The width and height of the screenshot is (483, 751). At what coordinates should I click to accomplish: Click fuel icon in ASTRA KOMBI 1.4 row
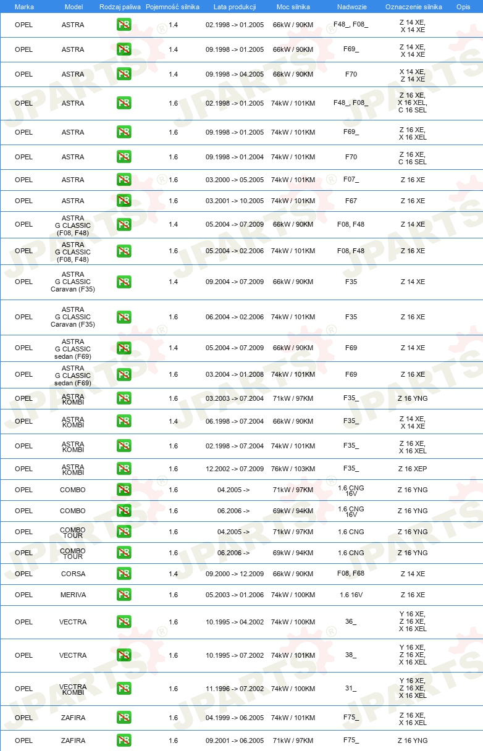click(124, 421)
